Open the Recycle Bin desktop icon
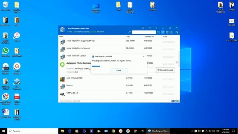 click(6, 6)
